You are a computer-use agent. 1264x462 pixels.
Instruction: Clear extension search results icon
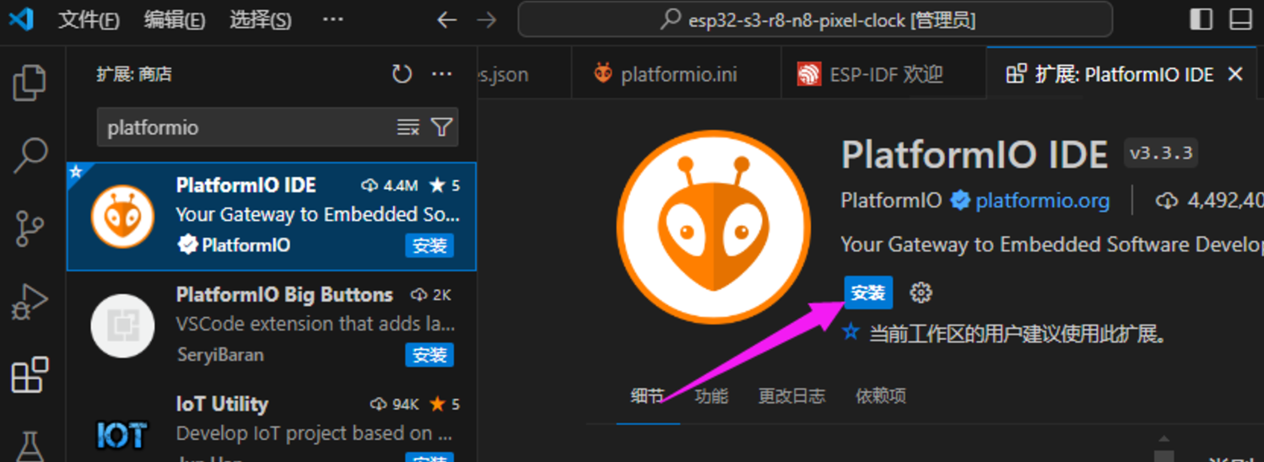pyautogui.click(x=408, y=127)
